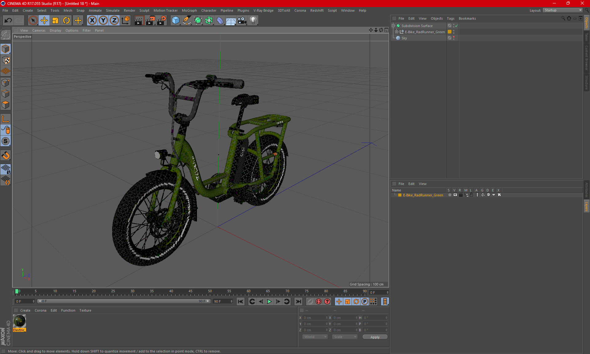
Task: Toggle the X axis lock
Action: click(x=92, y=21)
